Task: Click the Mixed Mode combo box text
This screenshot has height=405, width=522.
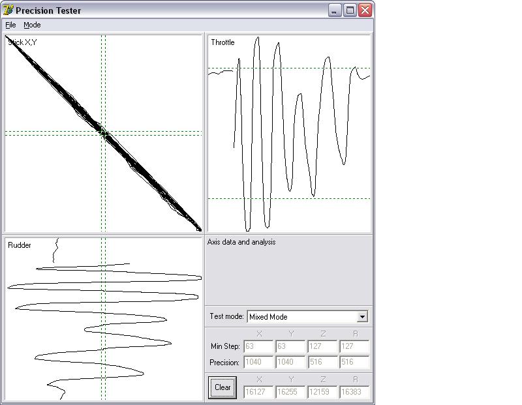Action: coord(301,317)
